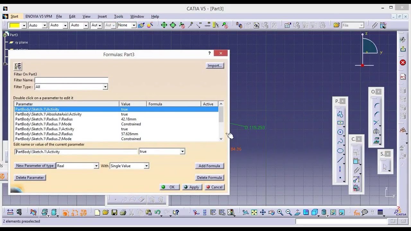This screenshot has width=411, height=231.
Task: Click the Apply button
Action: point(192,187)
